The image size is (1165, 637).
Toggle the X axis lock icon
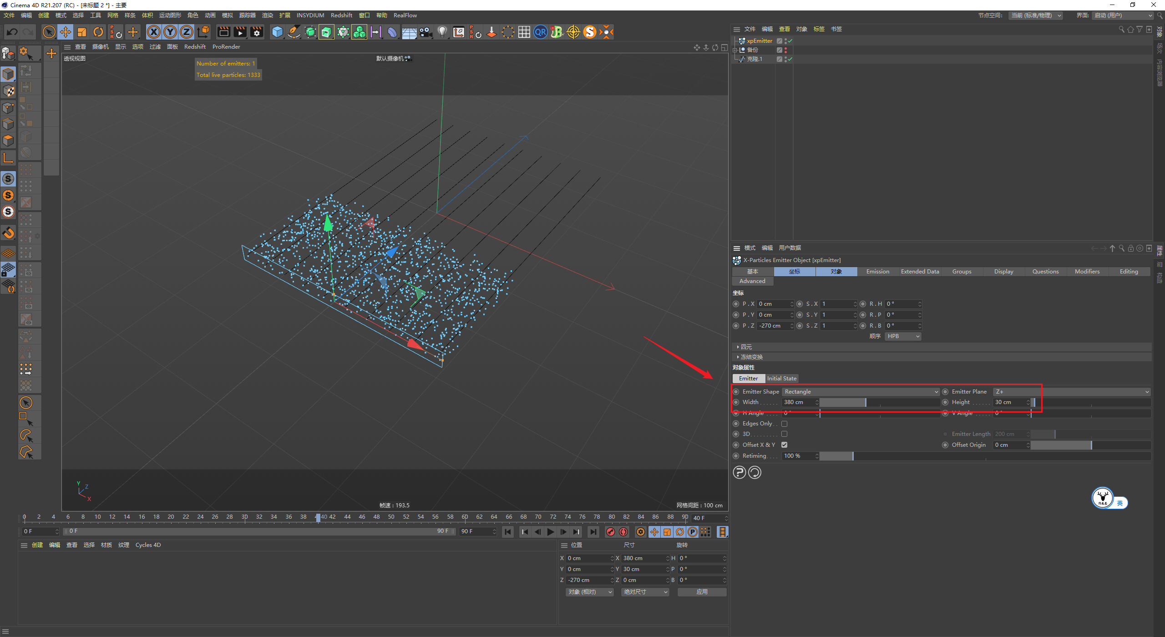[x=154, y=32]
